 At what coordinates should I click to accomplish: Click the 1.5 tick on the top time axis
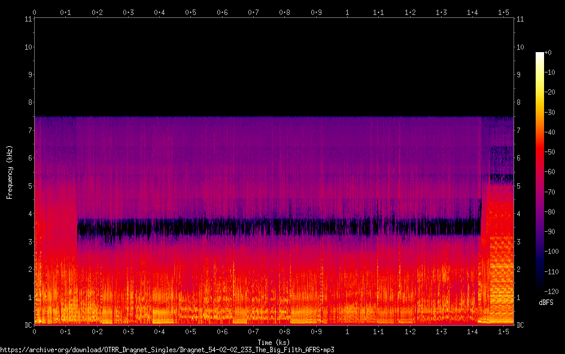tap(503, 12)
